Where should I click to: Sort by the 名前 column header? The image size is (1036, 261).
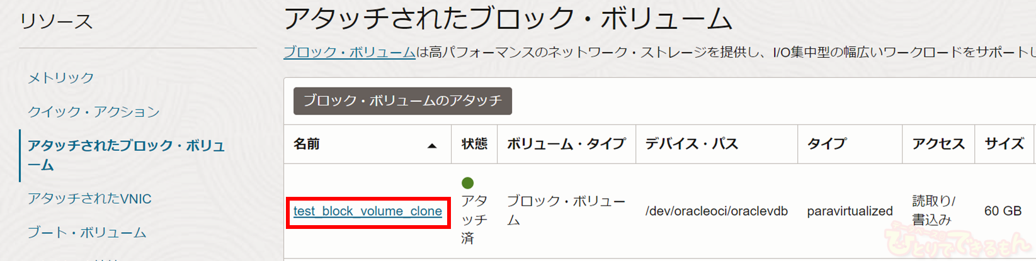click(x=307, y=144)
